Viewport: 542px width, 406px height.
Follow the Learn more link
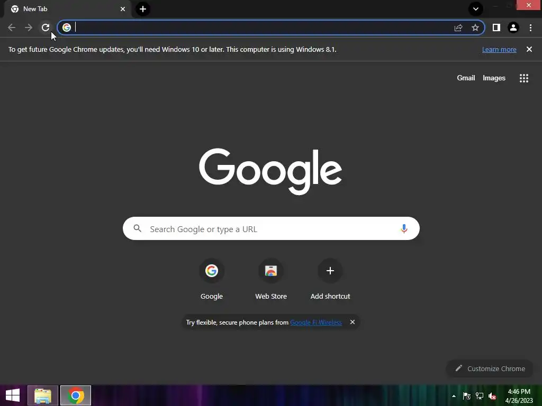click(x=499, y=49)
